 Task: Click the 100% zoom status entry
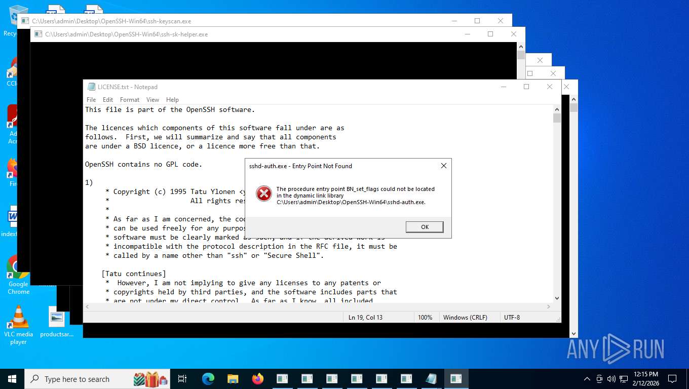425,318
